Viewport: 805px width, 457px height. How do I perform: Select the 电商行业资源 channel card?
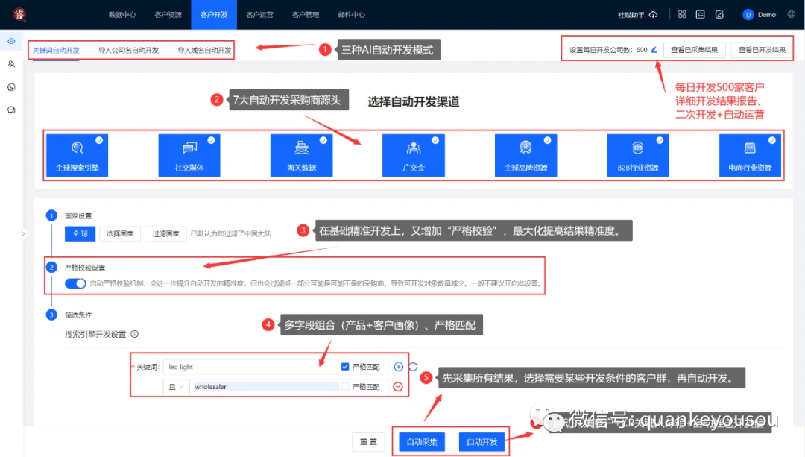click(x=750, y=155)
